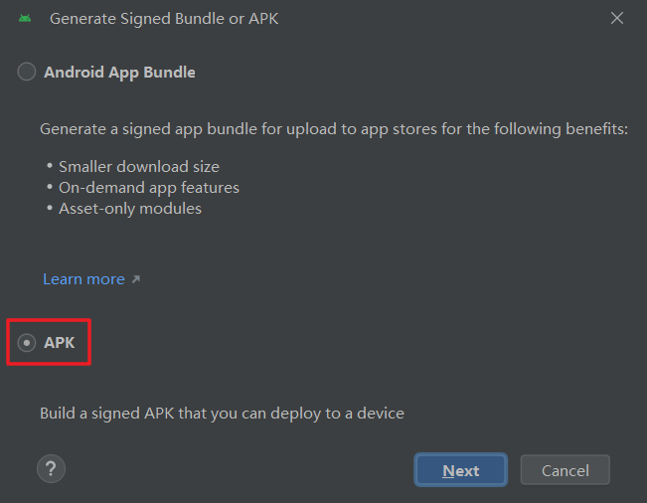Click the "Generate a signed app bundle" description
This screenshot has height=503, width=647.
point(333,130)
